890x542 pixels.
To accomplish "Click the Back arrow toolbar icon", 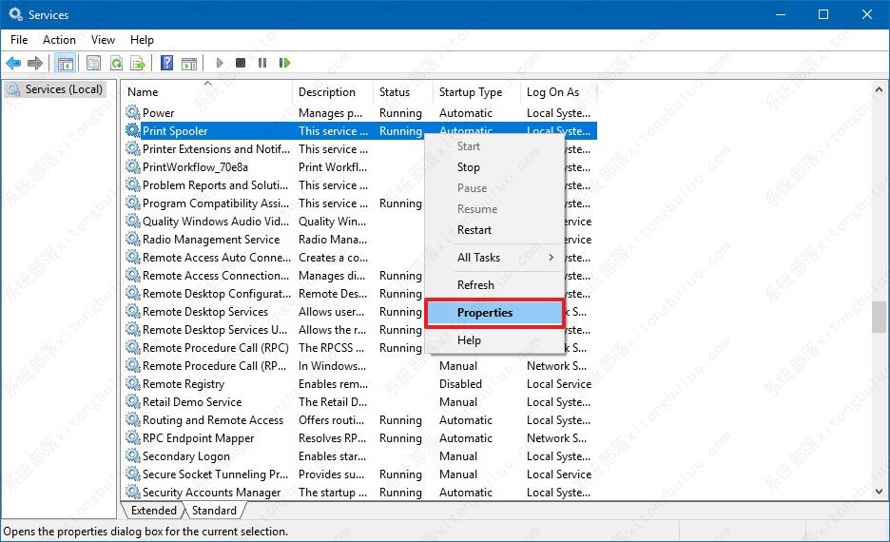I will 13,63.
